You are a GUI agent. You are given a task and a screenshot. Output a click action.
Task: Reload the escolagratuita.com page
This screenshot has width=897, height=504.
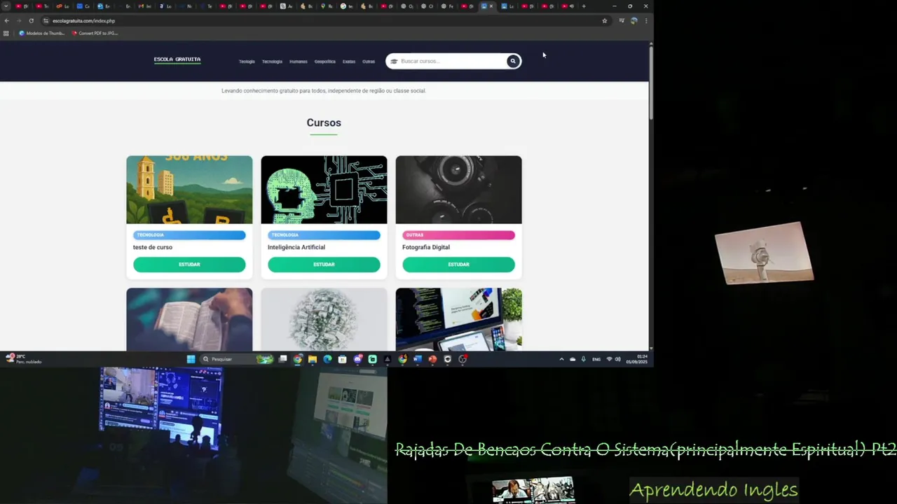coord(31,21)
